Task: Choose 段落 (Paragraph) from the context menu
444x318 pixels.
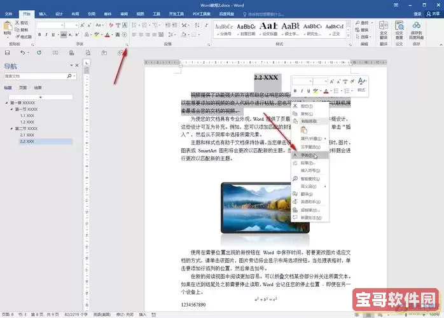Action: [310, 163]
